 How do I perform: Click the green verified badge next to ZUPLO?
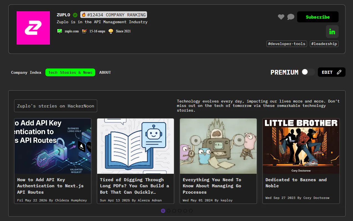[75, 15]
